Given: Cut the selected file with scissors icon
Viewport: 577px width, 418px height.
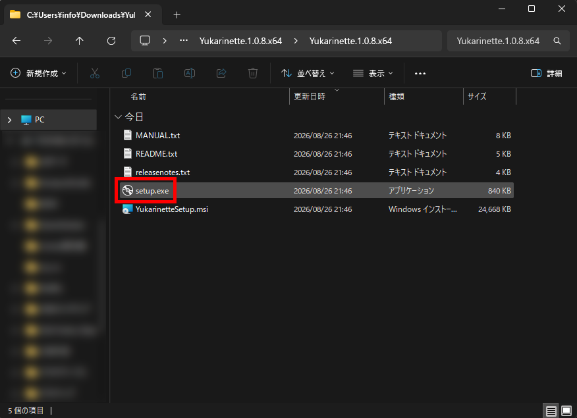Looking at the screenshot, I should click(95, 73).
